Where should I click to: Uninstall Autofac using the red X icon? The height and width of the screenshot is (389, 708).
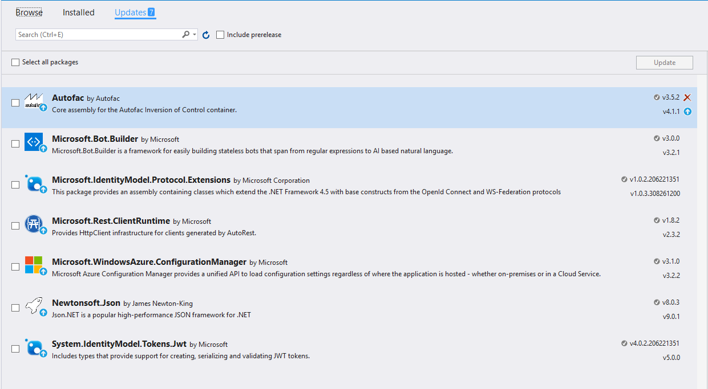(687, 97)
